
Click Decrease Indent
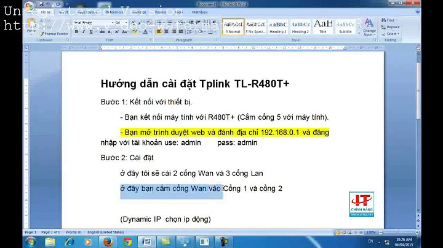[191, 23]
